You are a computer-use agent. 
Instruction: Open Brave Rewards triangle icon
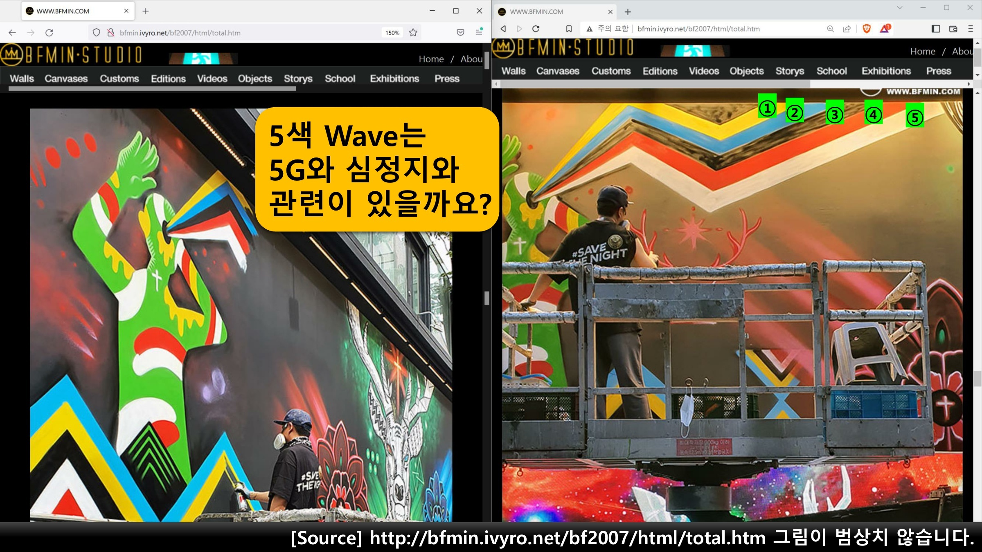pos(885,29)
